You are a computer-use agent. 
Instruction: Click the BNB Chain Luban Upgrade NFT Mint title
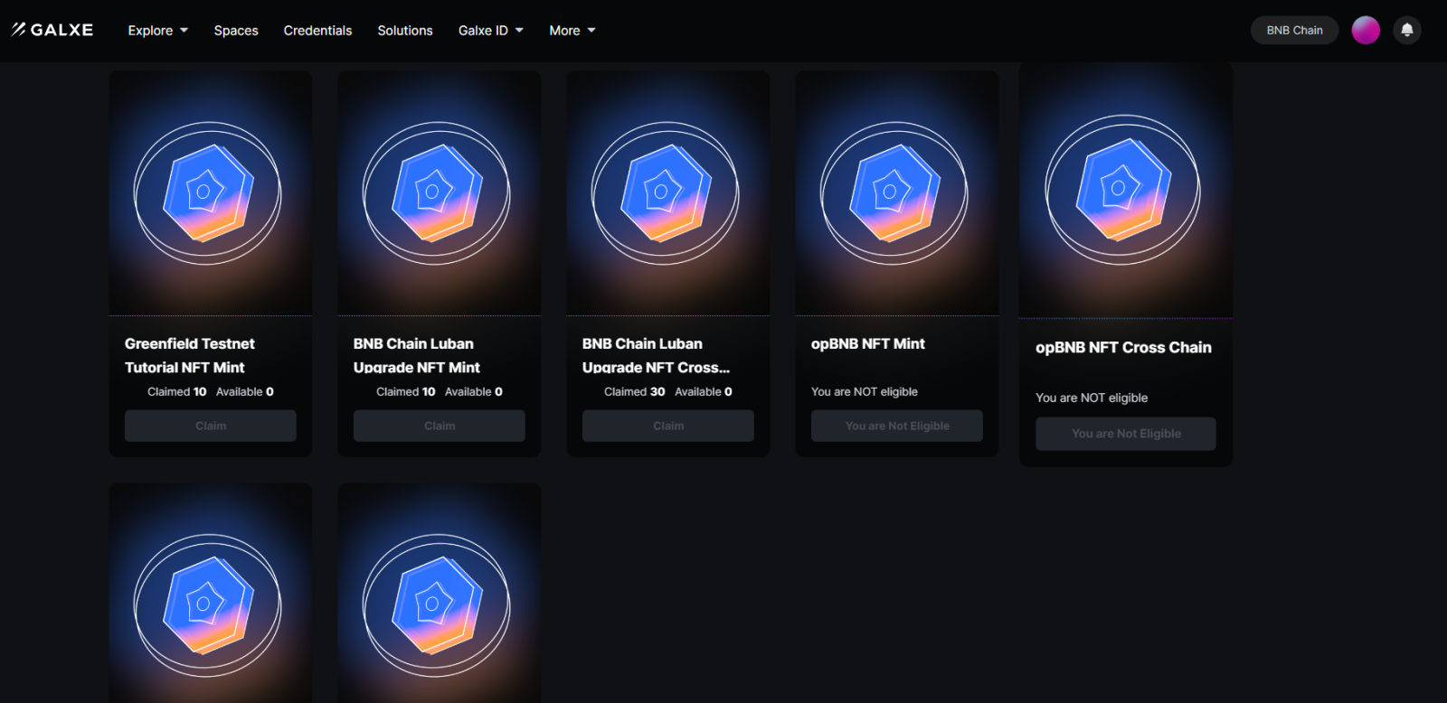pos(417,355)
